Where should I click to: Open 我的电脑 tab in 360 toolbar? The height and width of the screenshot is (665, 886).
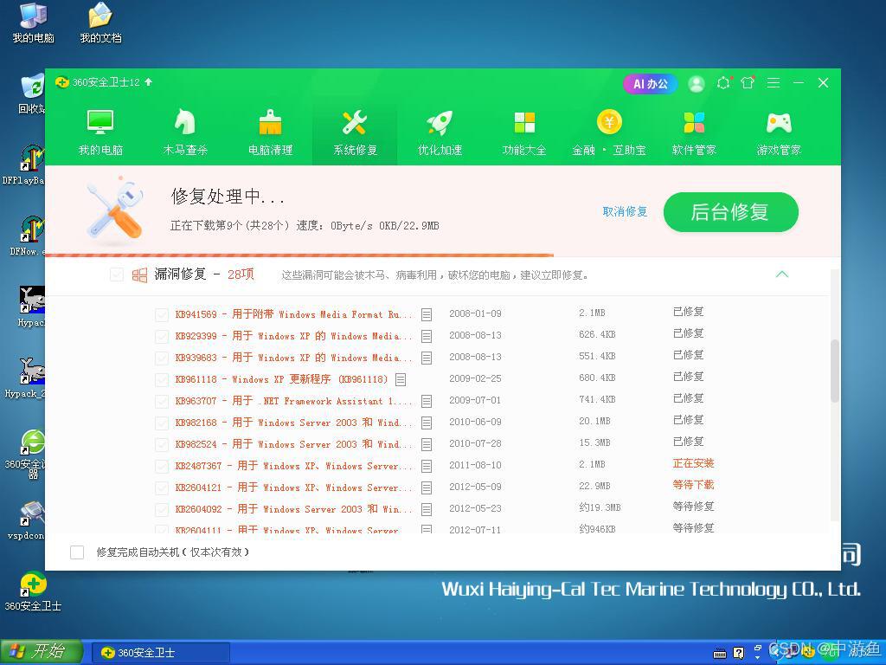(x=100, y=132)
